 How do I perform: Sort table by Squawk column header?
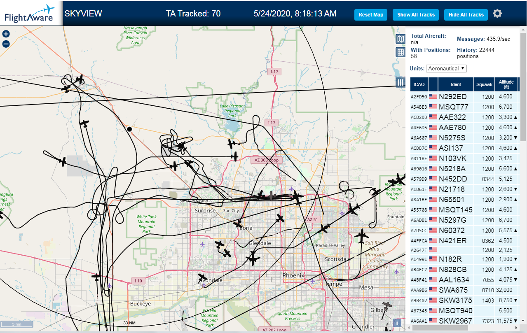click(x=484, y=84)
